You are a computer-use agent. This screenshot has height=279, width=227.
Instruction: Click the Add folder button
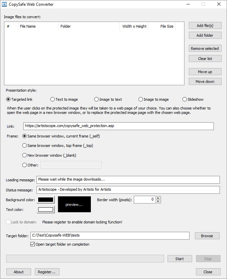[205, 35]
